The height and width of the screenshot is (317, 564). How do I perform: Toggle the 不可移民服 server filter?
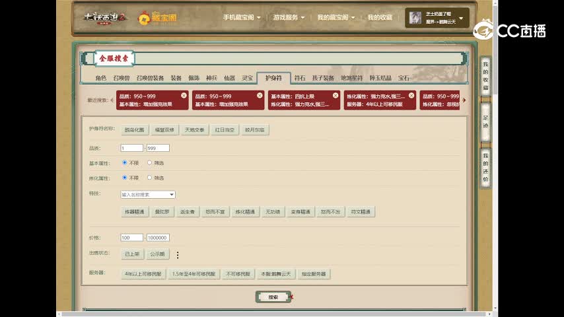tap(238, 274)
